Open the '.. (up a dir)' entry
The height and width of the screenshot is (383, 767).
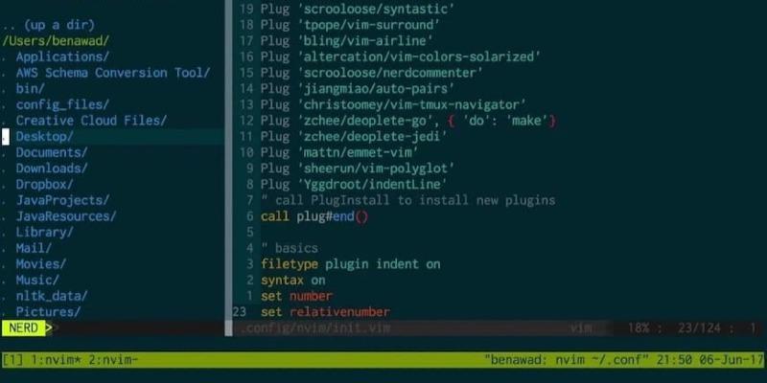48,25
